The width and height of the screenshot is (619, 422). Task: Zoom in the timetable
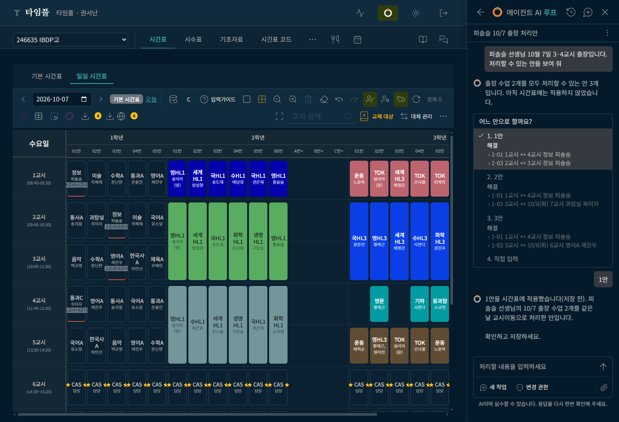pos(293,99)
